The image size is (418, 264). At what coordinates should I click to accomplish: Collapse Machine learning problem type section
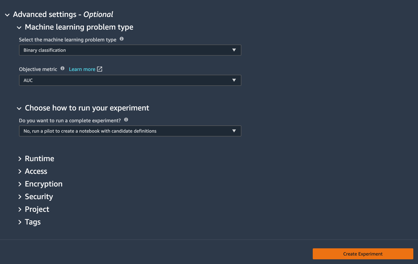19,27
